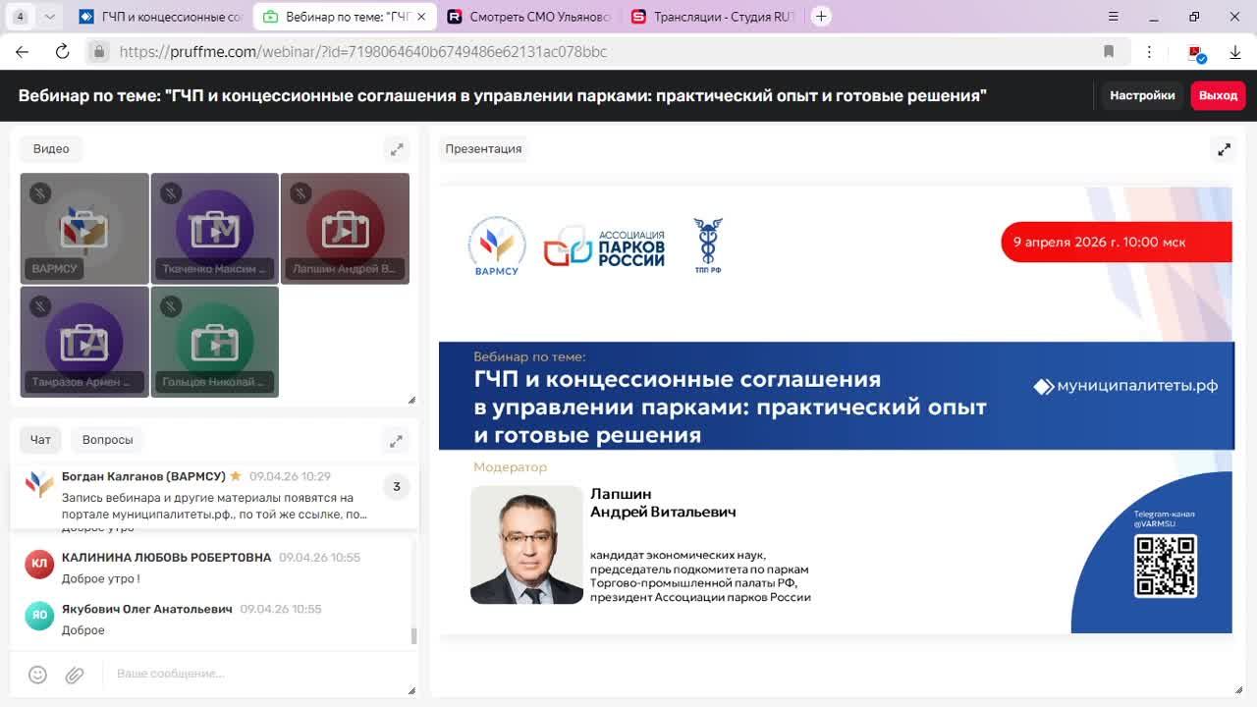Viewport: 1257px width, 707px height.
Task: Select the Гольцов Николай video thumbnail
Action: [x=215, y=342]
